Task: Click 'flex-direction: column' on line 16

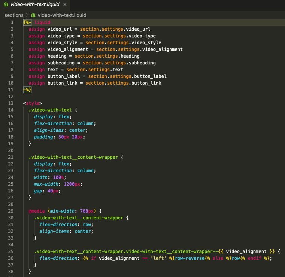Action: (x=65, y=123)
